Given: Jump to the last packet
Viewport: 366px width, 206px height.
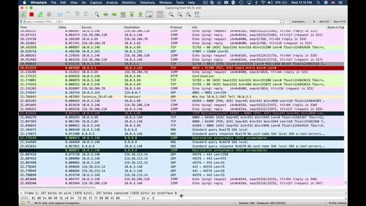Looking at the screenshot, I should coord(140,14).
